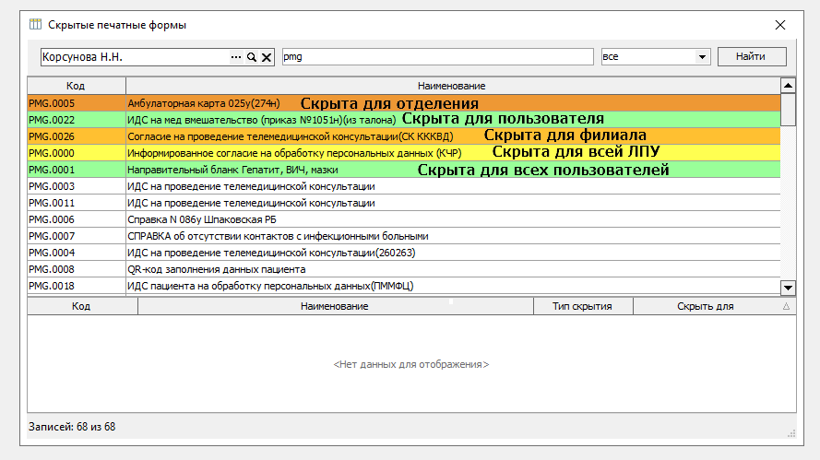Image resolution: width=820 pixels, height=460 pixels.
Task: Click the Тип скрытия column header
Action: [x=583, y=306]
